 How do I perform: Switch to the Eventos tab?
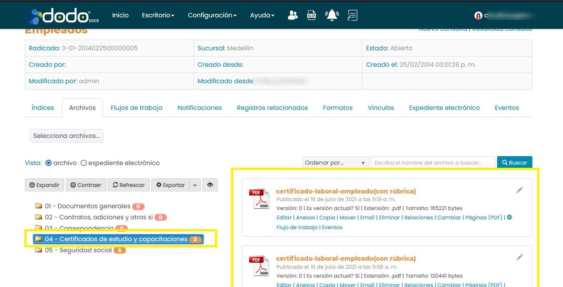[x=507, y=108]
